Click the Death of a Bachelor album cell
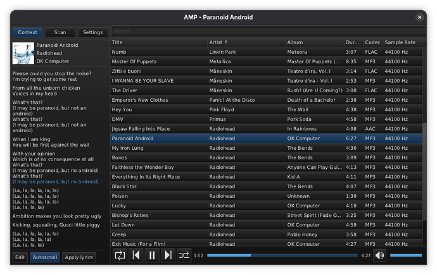Viewport: 437px width, 275px height. point(312,100)
